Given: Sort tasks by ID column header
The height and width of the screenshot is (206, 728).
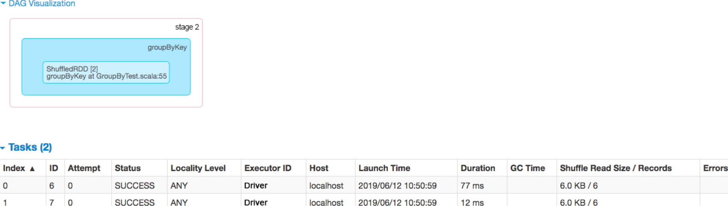Looking at the screenshot, I should pyautogui.click(x=54, y=168).
